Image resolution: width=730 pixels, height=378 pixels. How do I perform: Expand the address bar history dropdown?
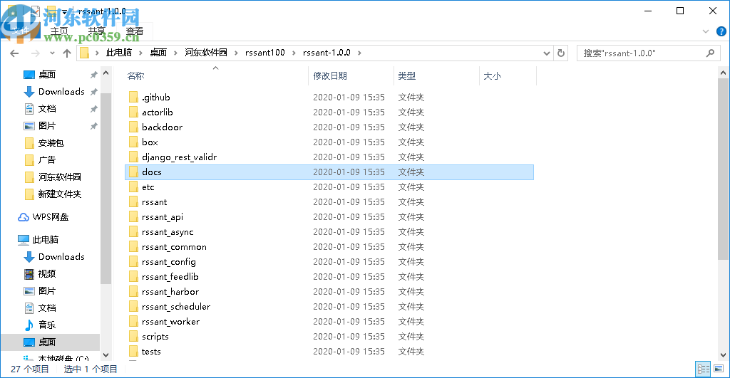tap(547, 53)
